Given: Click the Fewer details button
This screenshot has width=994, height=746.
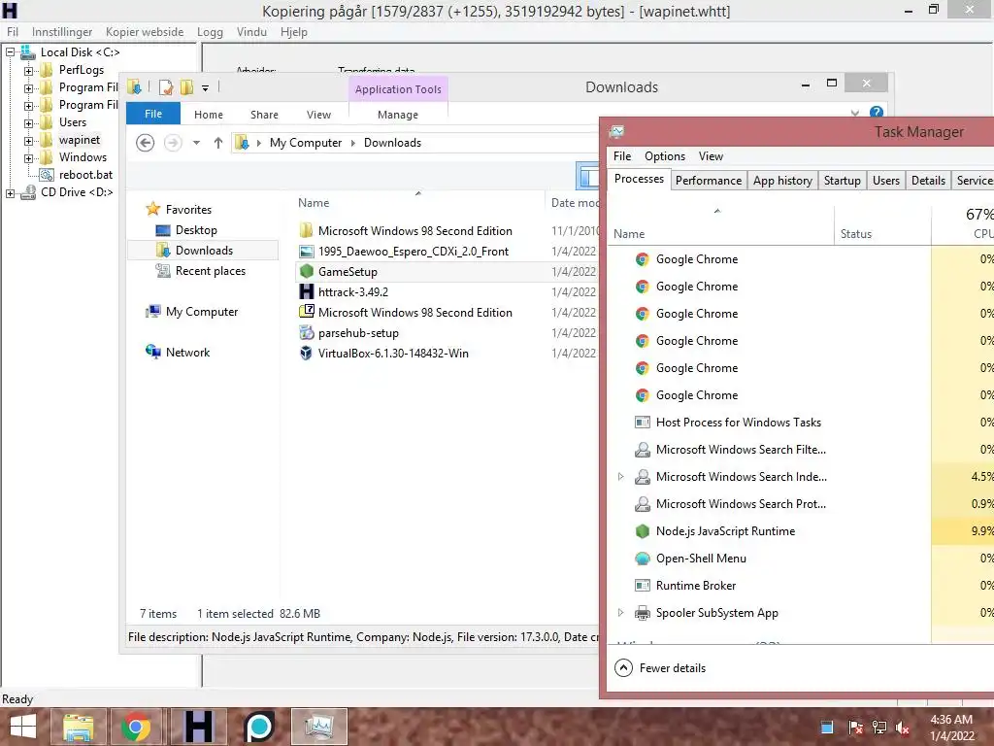Looking at the screenshot, I should [x=660, y=668].
